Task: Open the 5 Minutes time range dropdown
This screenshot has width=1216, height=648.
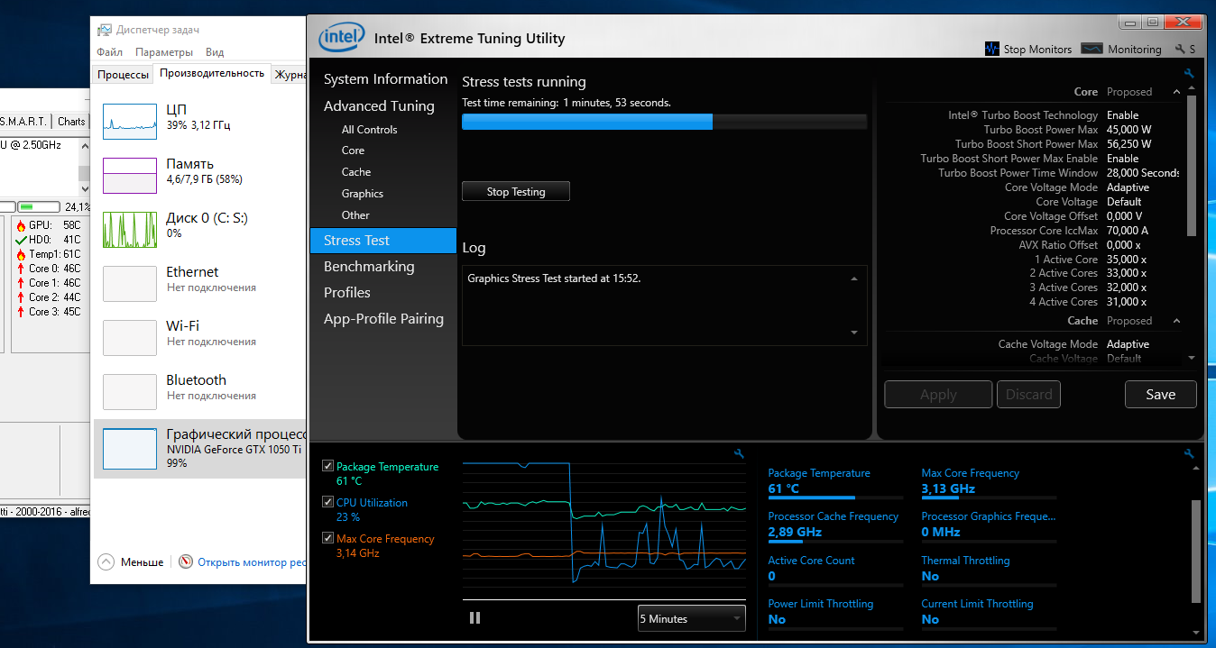Action: [691, 618]
